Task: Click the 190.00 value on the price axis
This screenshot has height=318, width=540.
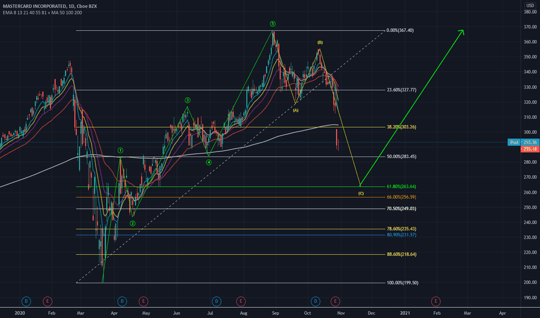Action: click(x=530, y=297)
